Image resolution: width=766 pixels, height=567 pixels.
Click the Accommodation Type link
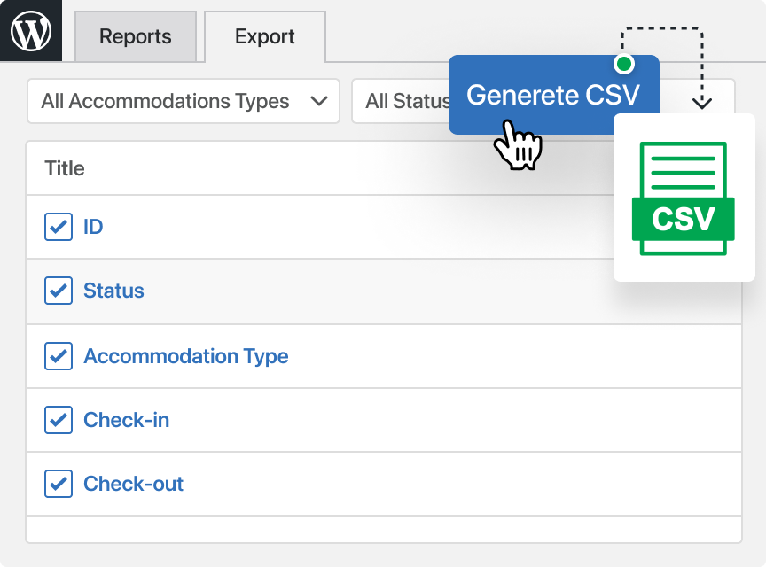(x=186, y=356)
